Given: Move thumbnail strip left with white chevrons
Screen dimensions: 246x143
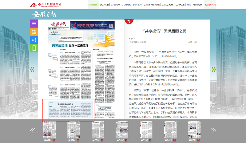Looking at the screenshot, I should [33, 130].
